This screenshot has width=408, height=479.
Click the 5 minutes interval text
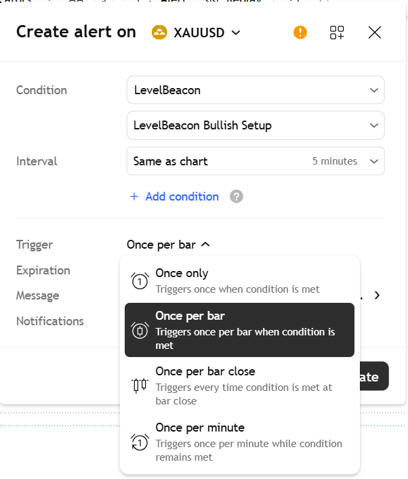[x=335, y=161]
